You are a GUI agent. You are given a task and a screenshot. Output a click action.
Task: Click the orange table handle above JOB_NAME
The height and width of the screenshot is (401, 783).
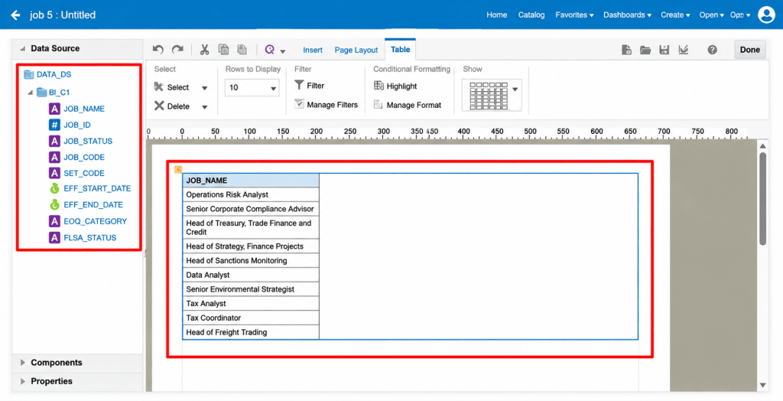178,169
